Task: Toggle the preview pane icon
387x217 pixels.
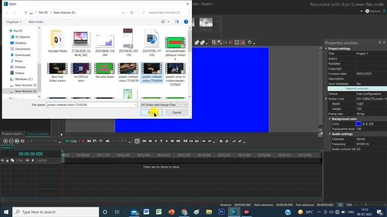Action: 177,22
